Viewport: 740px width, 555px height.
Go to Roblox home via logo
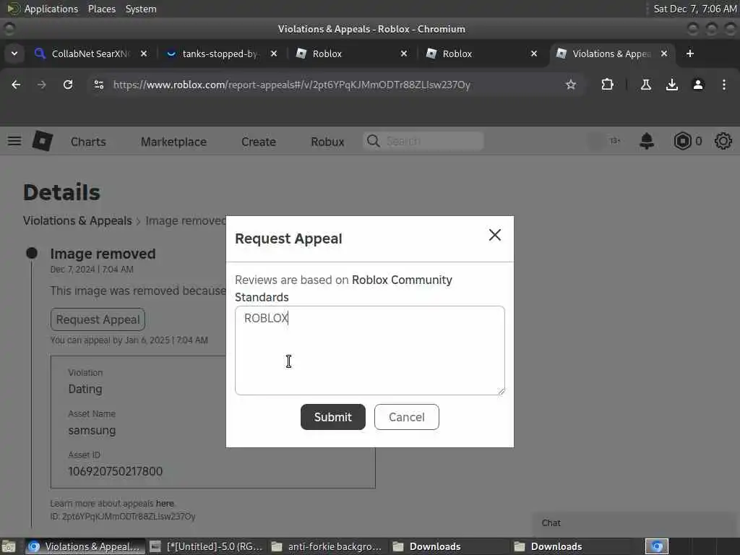pos(43,141)
